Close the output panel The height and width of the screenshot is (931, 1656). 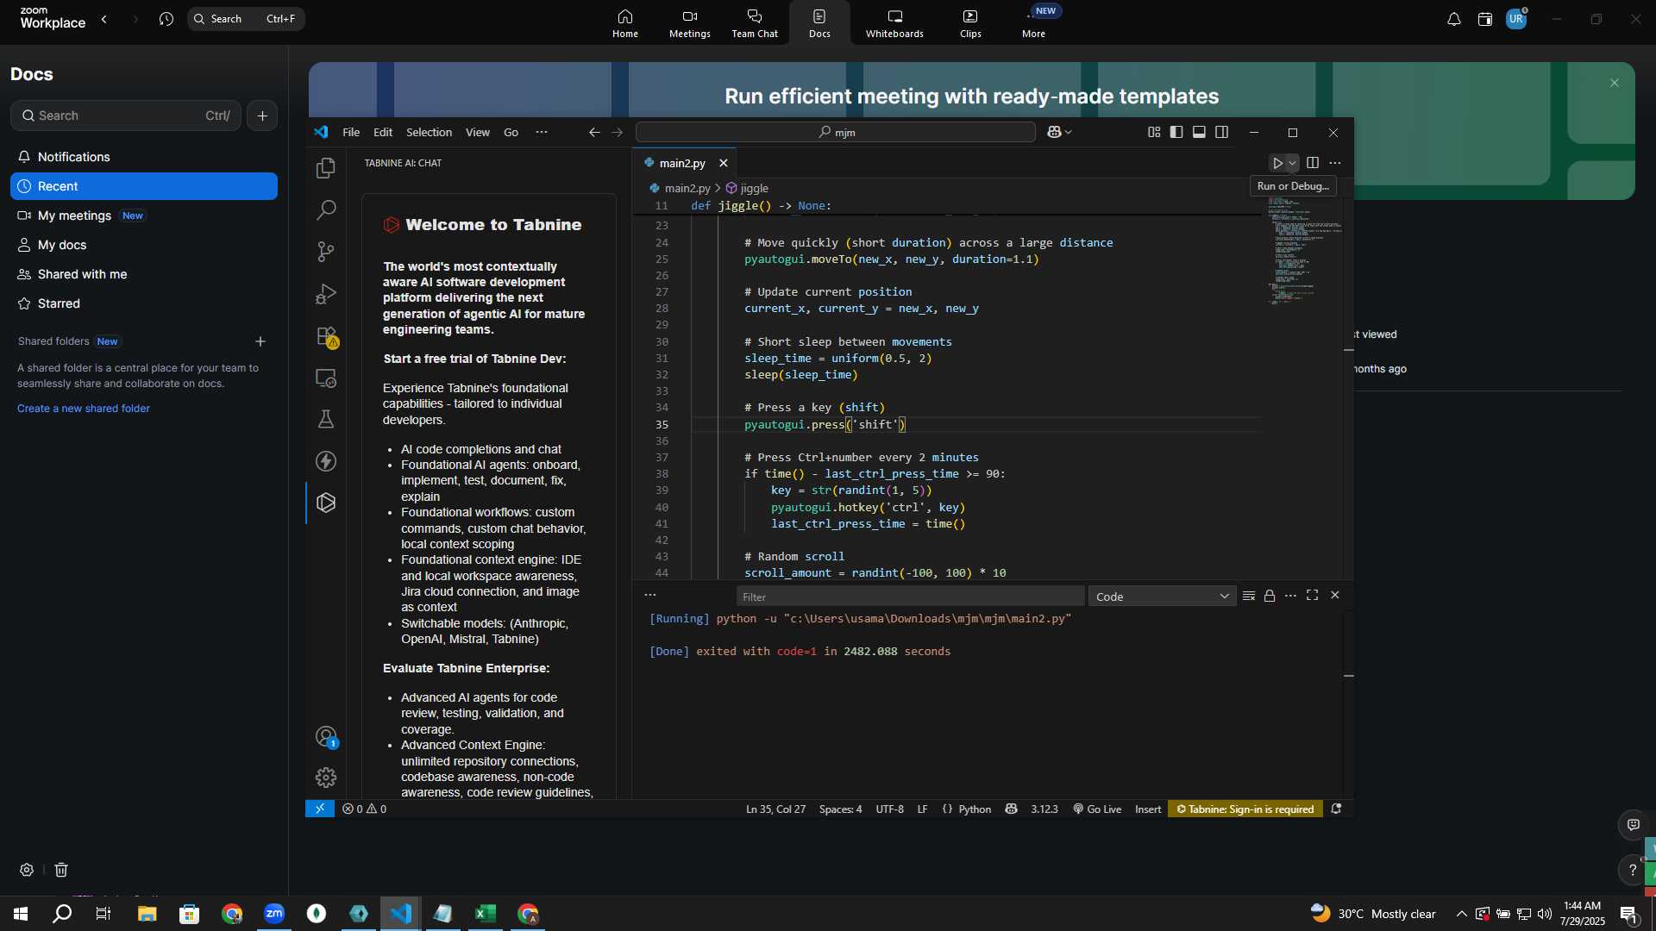tap(1335, 596)
